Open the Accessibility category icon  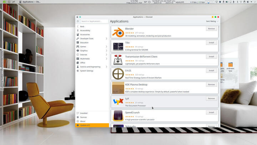point(78,30)
